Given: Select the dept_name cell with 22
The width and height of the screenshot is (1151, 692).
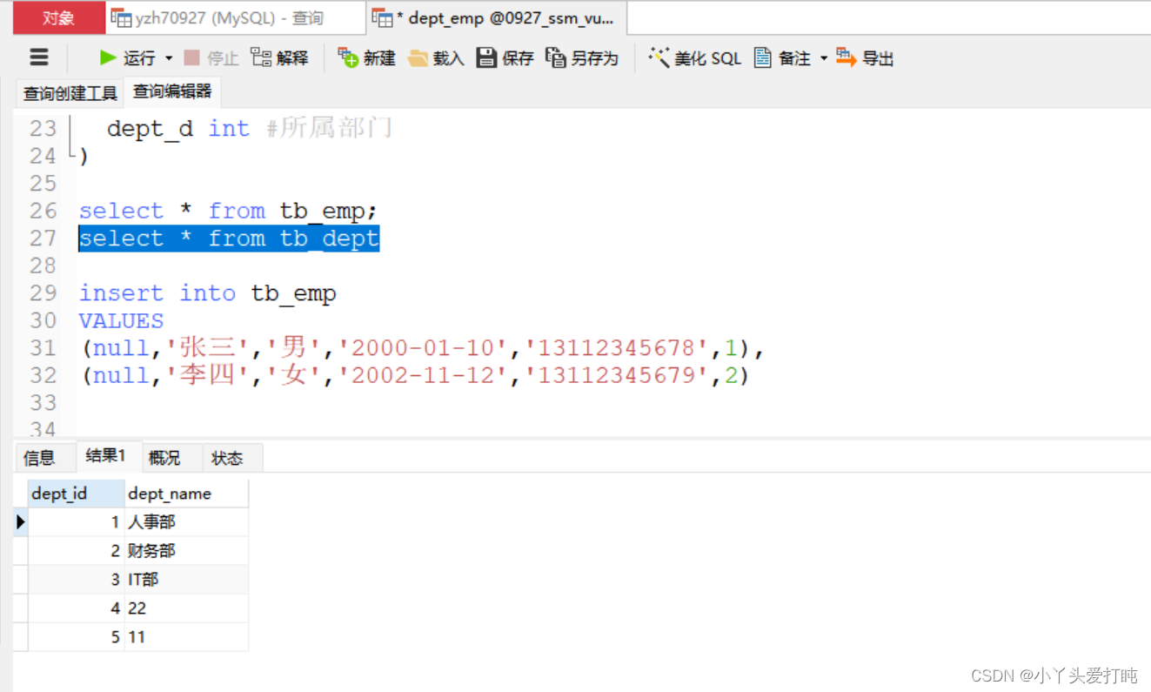Looking at the screenshot, I should (x=187, y=608).
